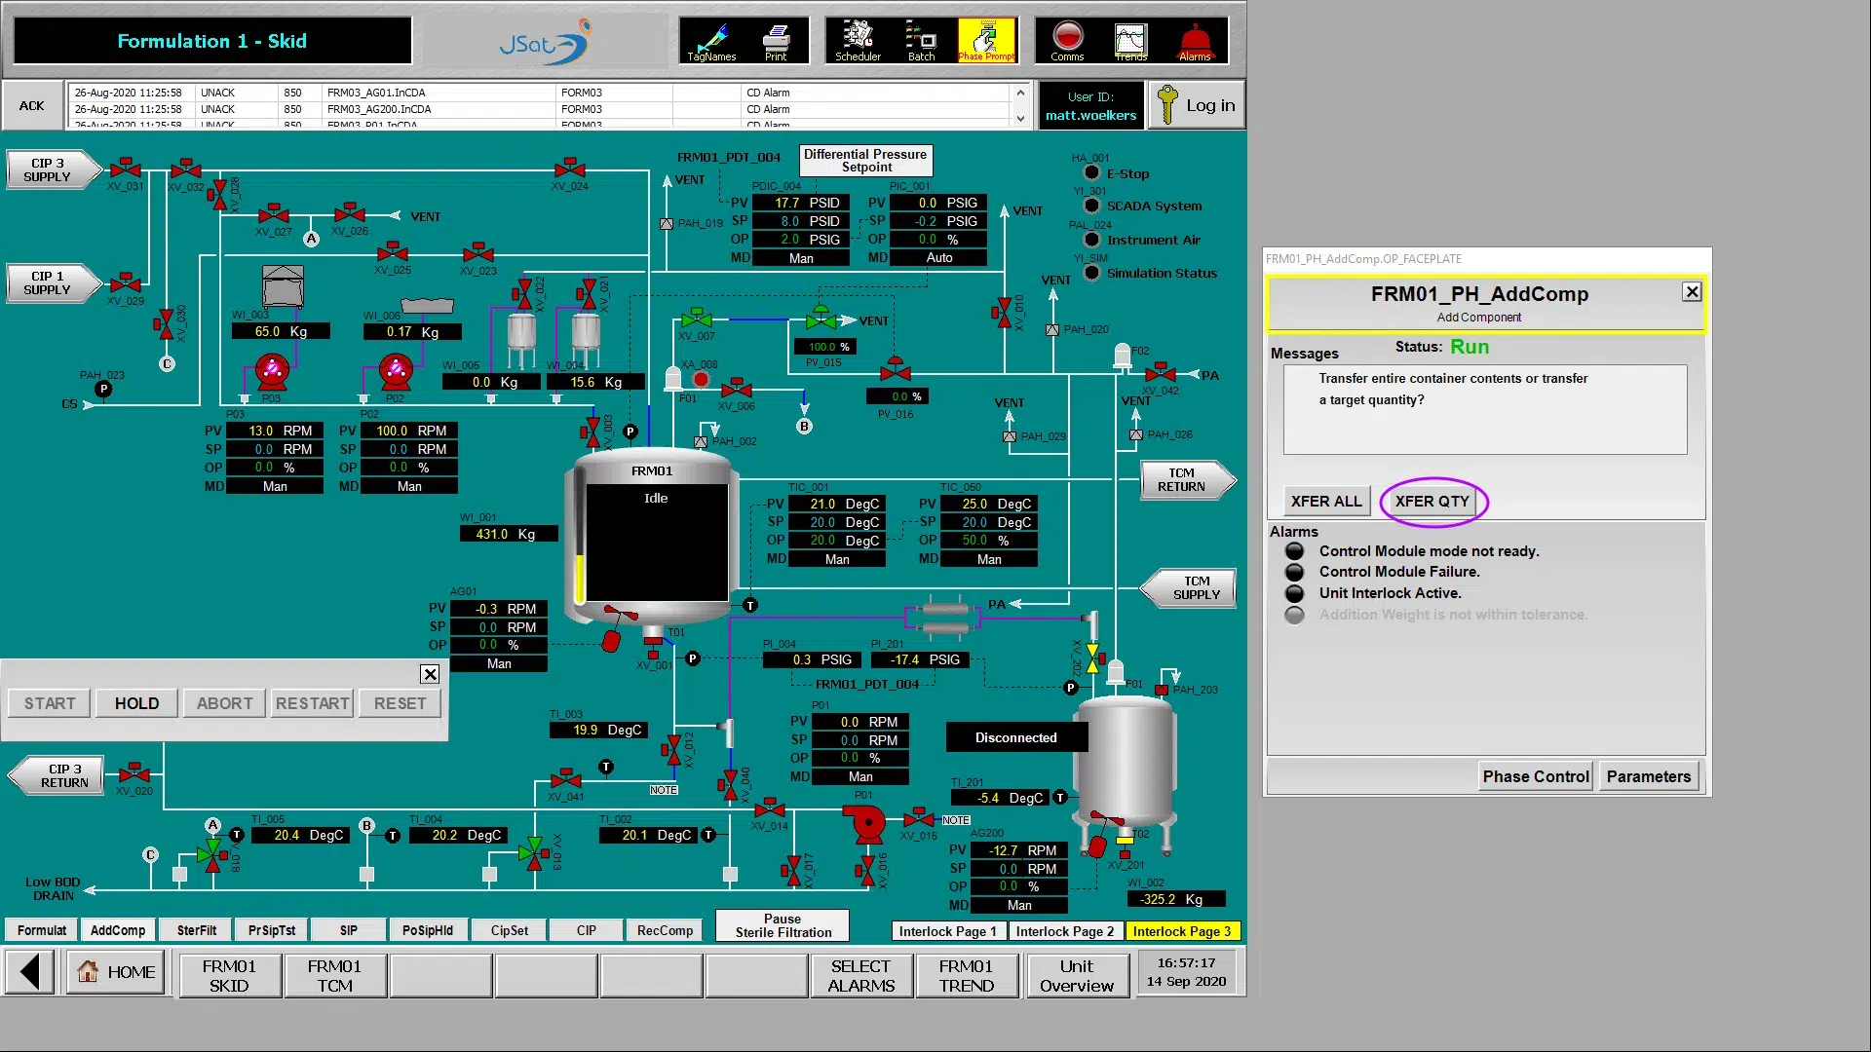Go to HOME screen
The height and width of the screenshot is (1052, 1871).
pos(117,973)
